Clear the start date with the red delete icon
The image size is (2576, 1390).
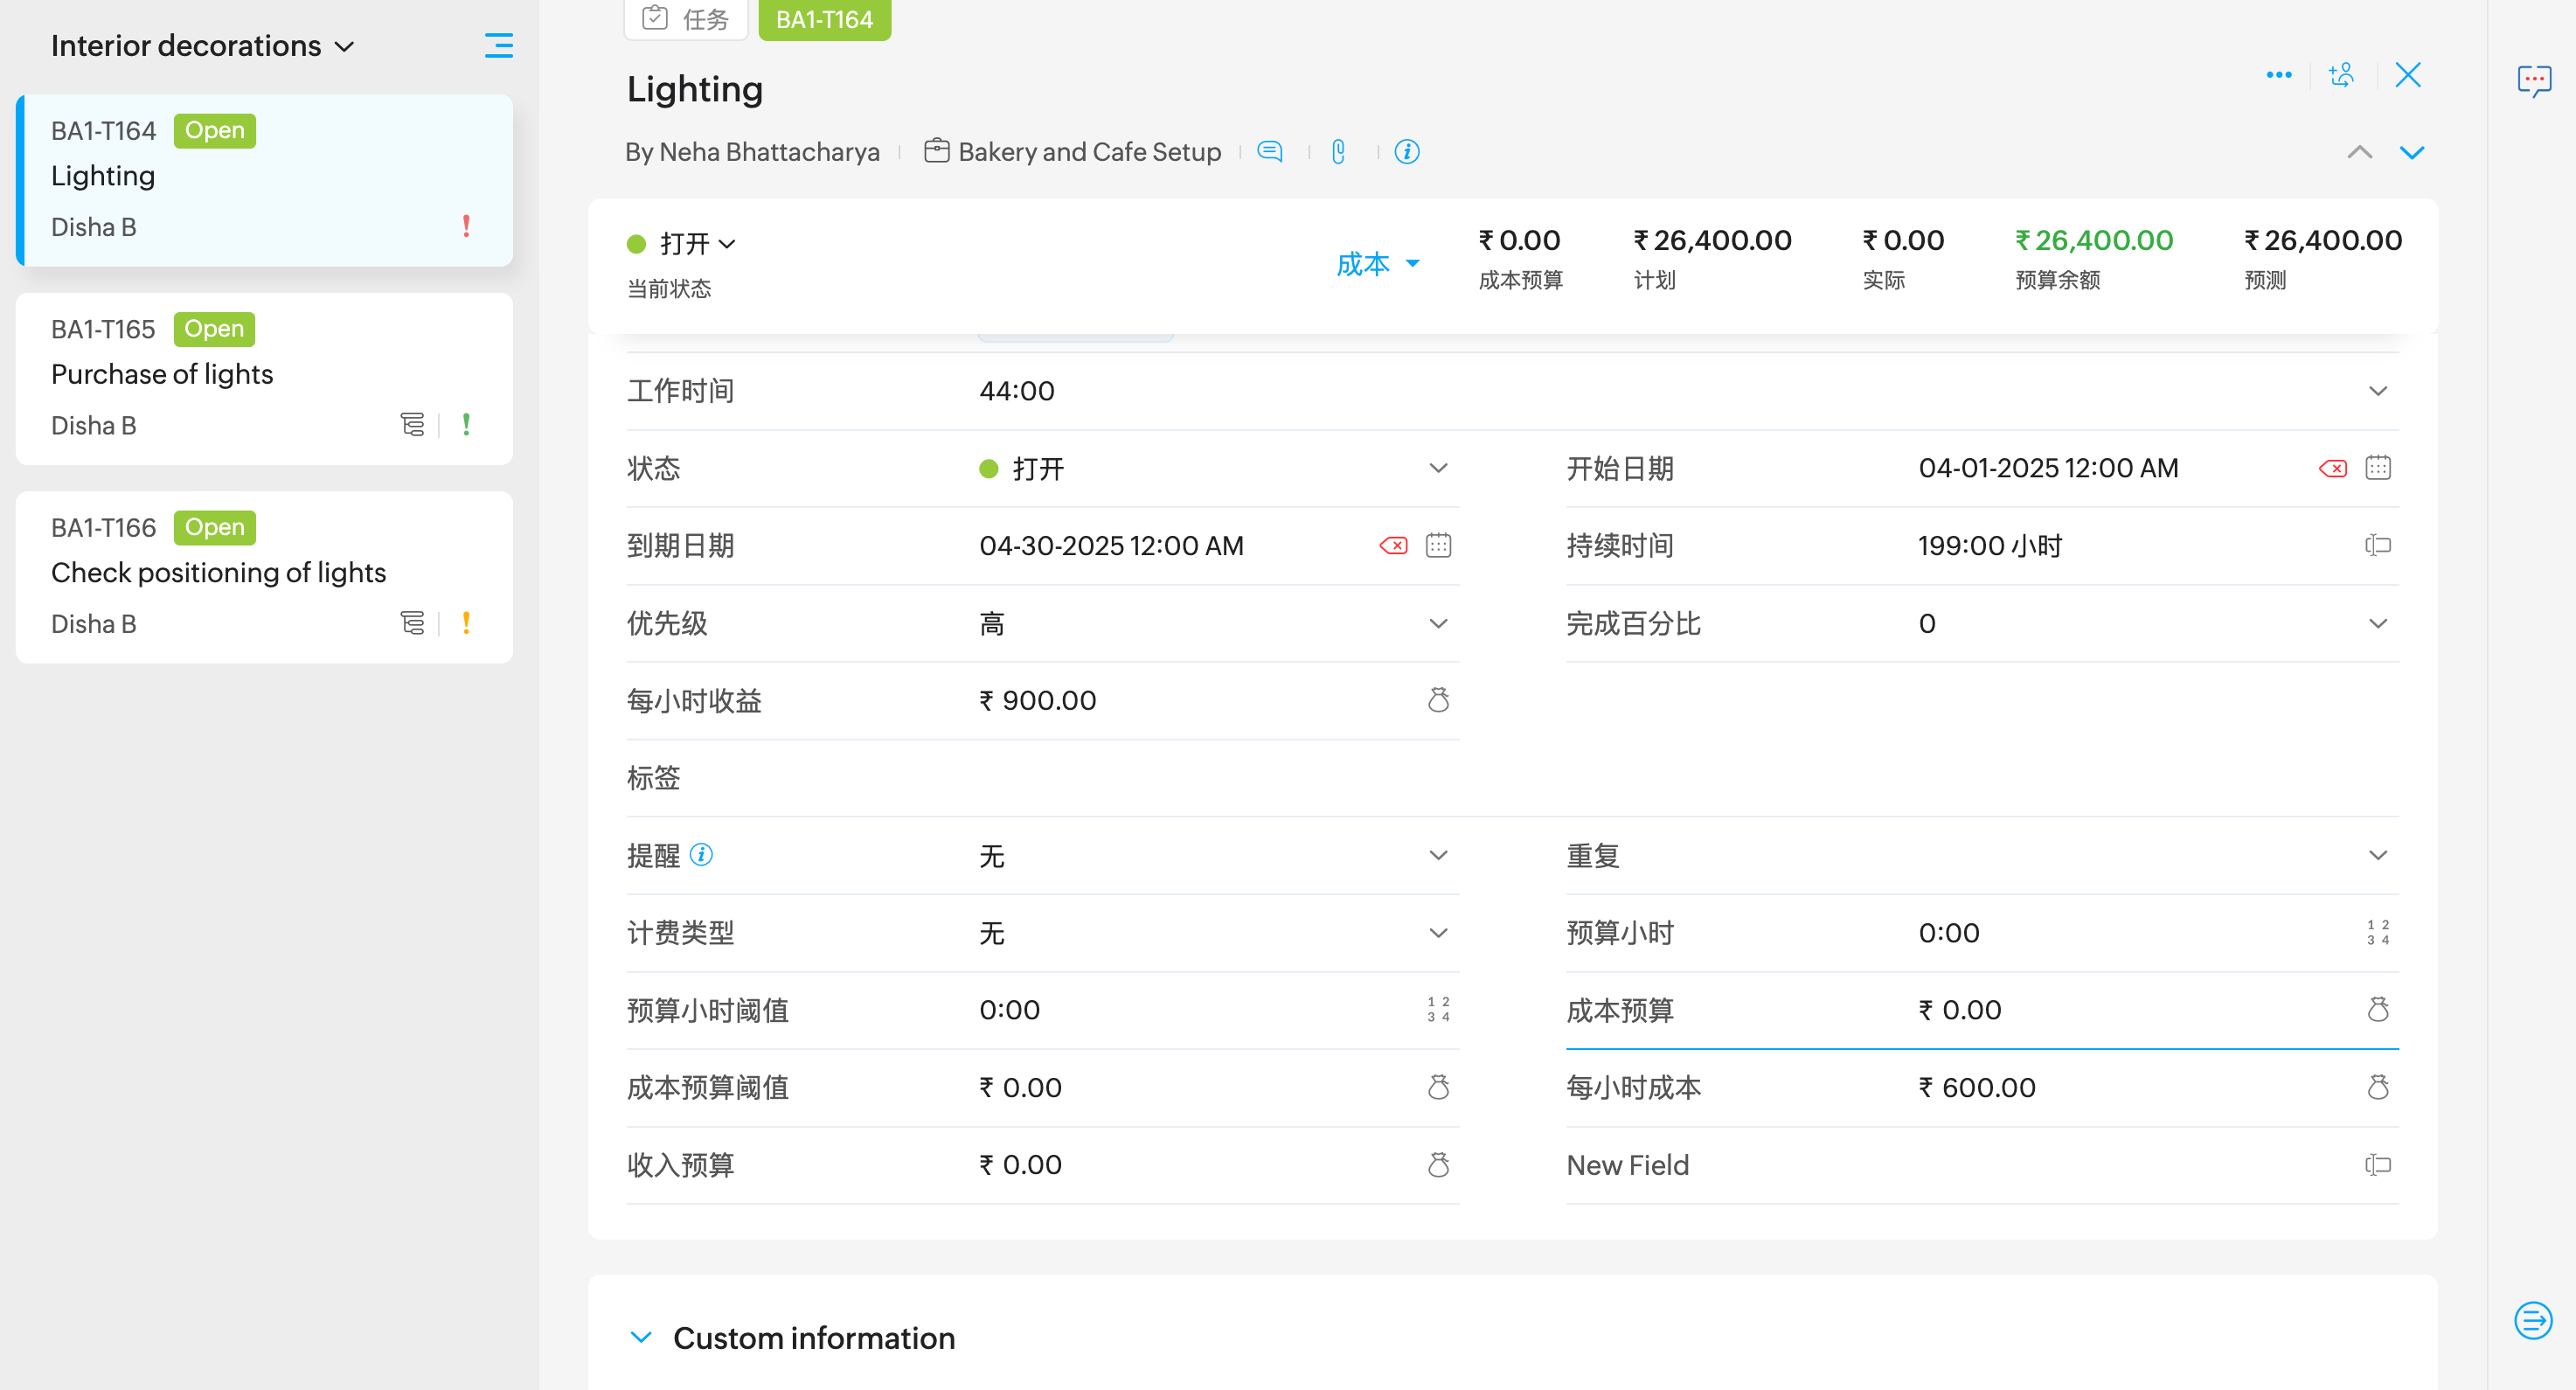coord(2332,468)
